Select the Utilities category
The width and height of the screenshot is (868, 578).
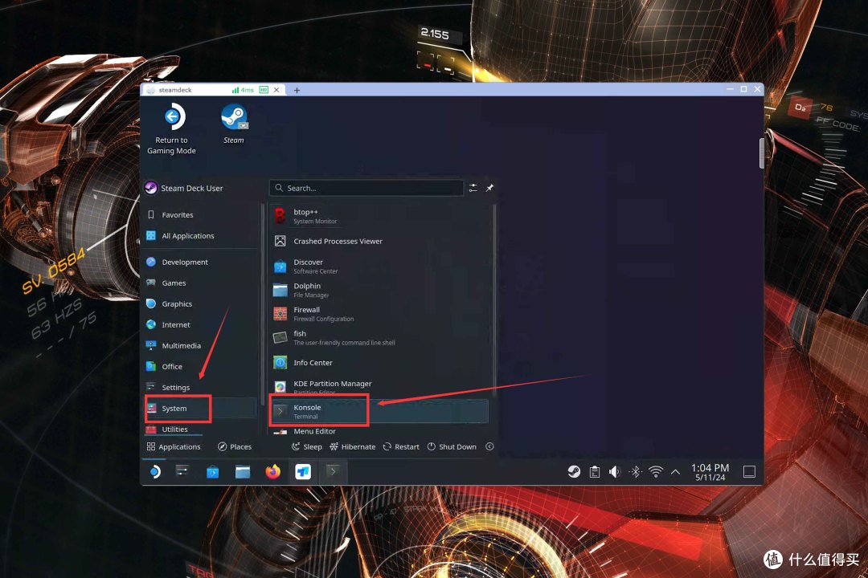[200, 429]
